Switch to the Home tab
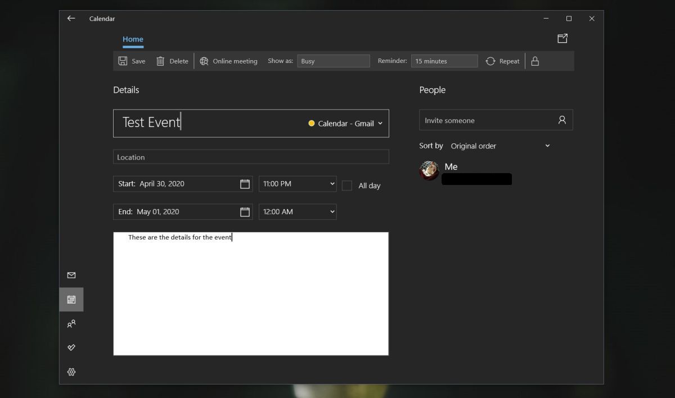 click(x=133, y=39)
